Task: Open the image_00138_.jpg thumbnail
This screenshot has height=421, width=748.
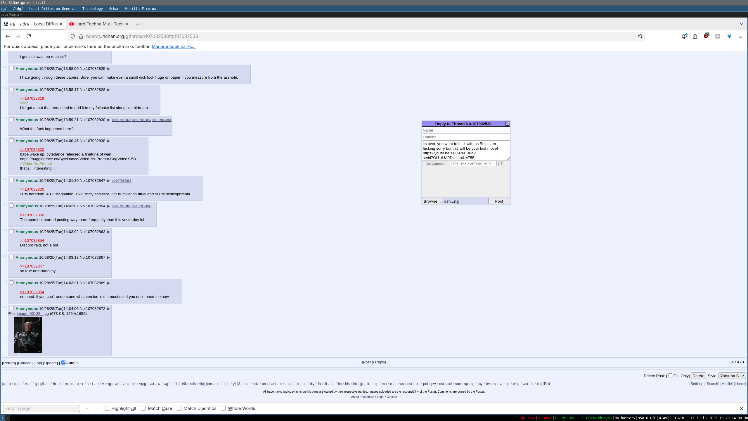Action: pyautogui.click(x=28, y=335)
